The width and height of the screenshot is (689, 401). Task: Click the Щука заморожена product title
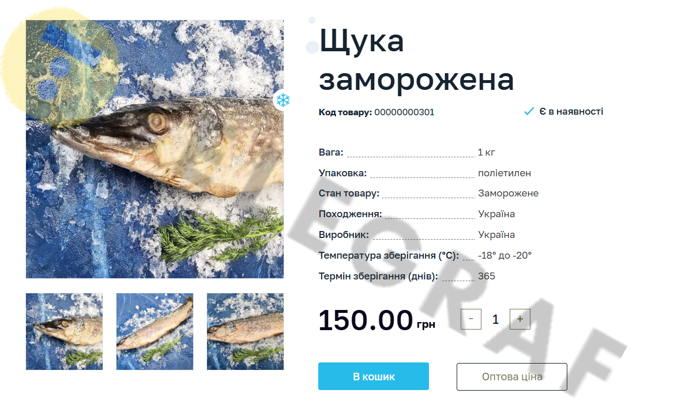coord(416,60)
